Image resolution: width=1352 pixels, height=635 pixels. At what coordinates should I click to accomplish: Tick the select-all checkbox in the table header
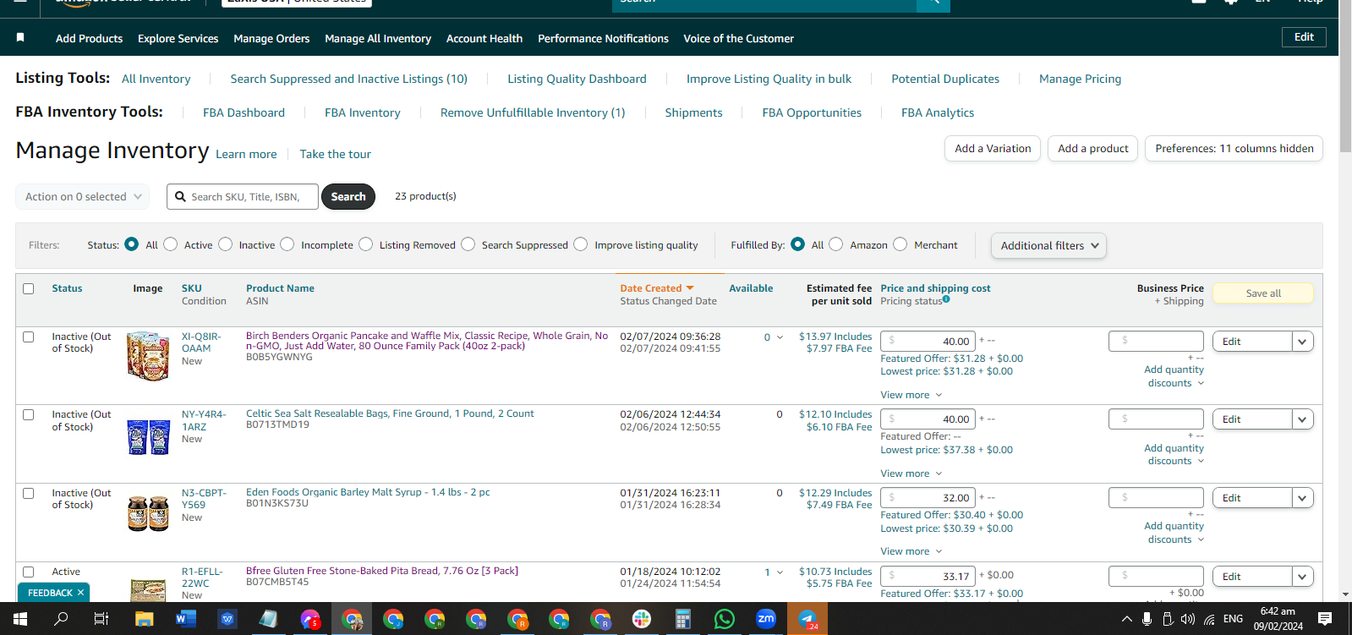click(x=29, y=289)
